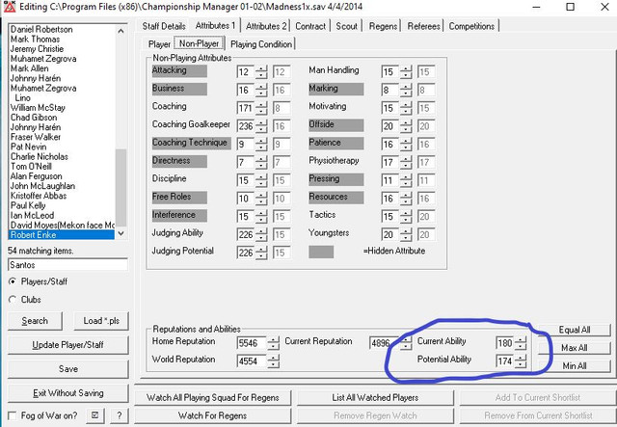Select Chad Gibson in the list
Viewport: 617px width, 427px height.
(34, 118)
